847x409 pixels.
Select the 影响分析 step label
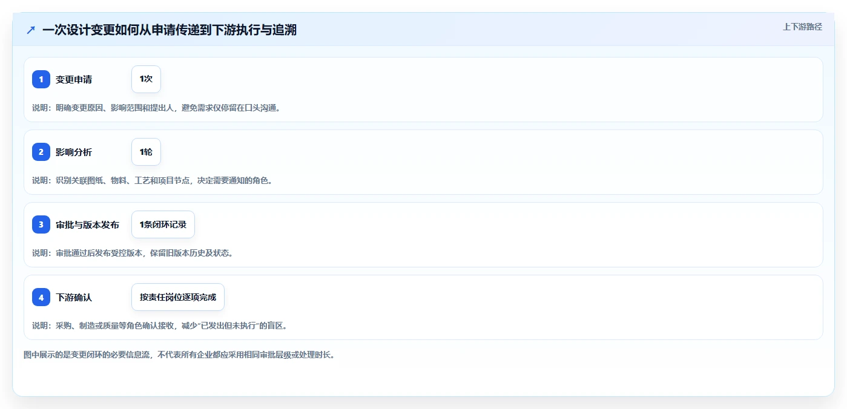tap(74, 152)
